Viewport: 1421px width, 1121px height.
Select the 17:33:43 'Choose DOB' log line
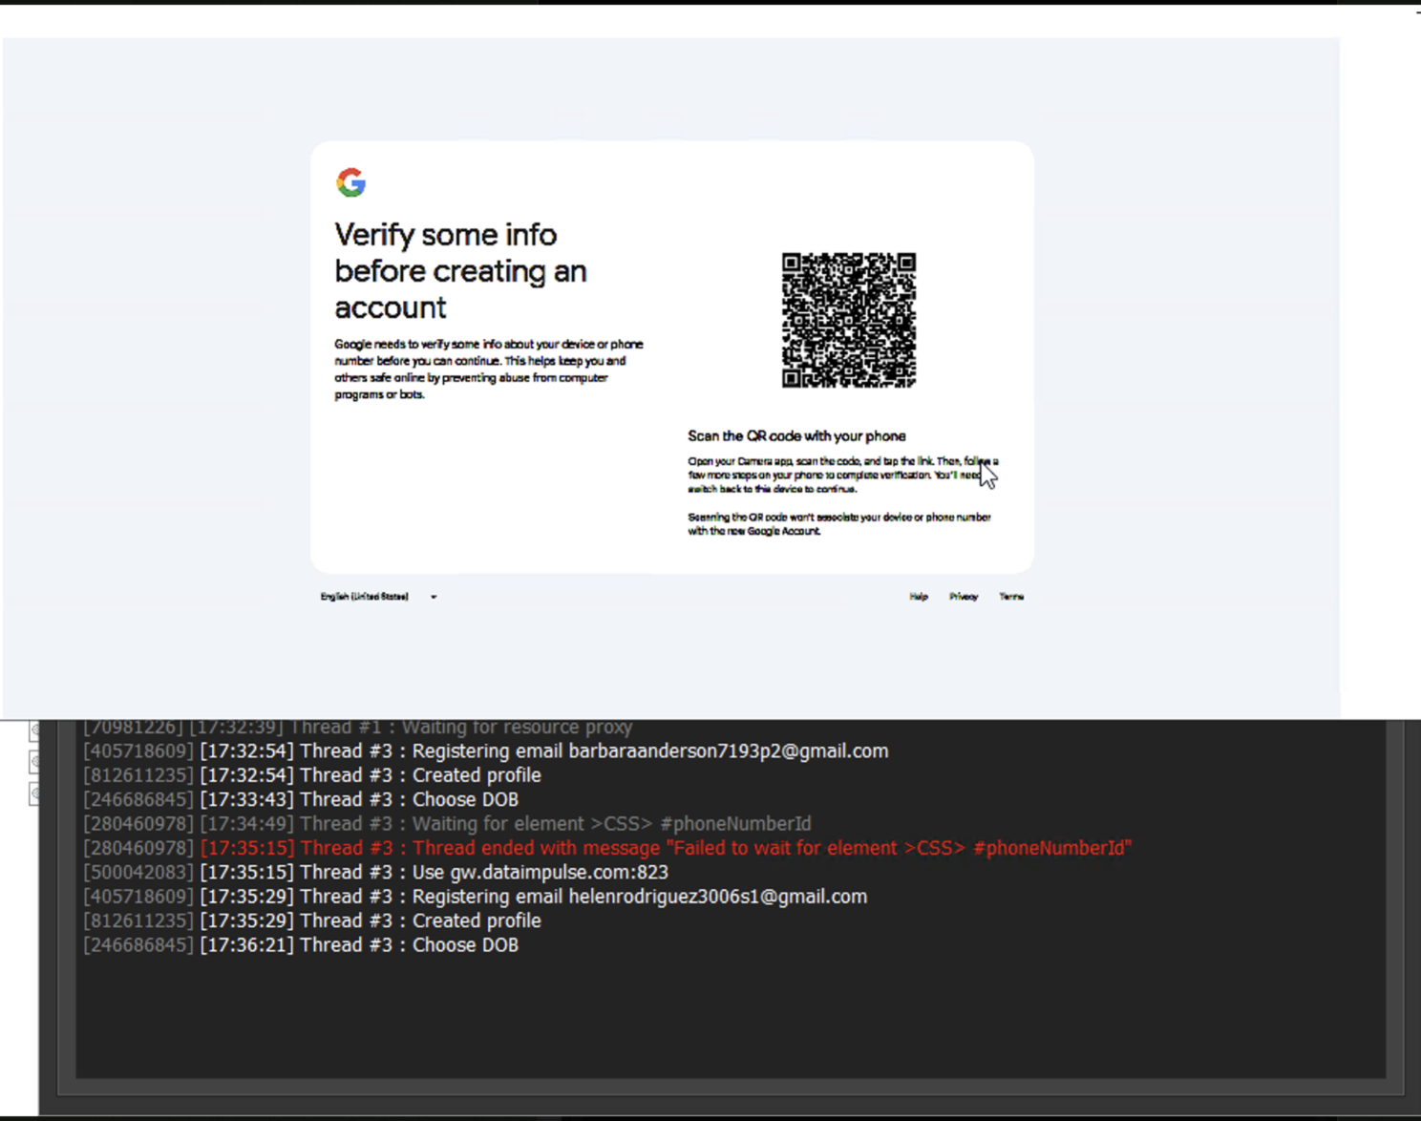click(301, 800)
